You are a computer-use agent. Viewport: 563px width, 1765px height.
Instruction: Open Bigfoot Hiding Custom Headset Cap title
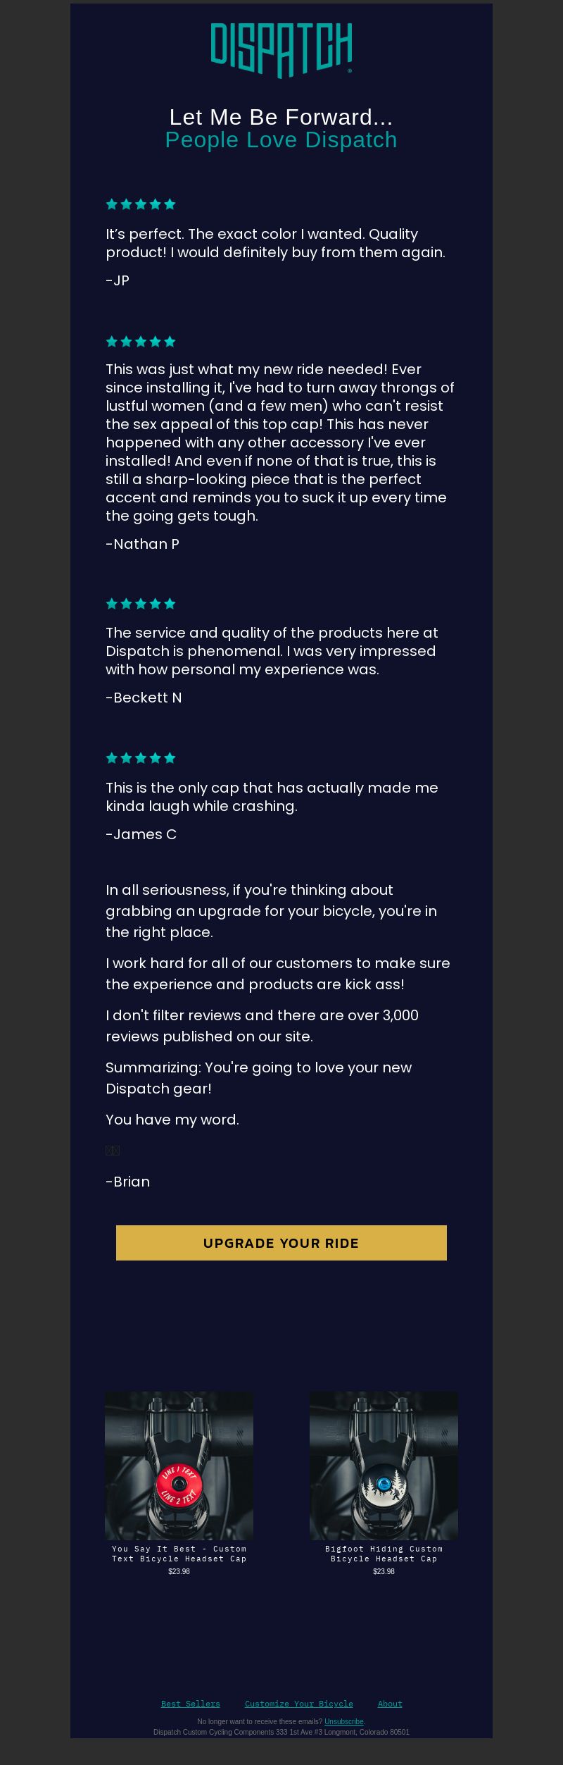tap(384, 1554)
